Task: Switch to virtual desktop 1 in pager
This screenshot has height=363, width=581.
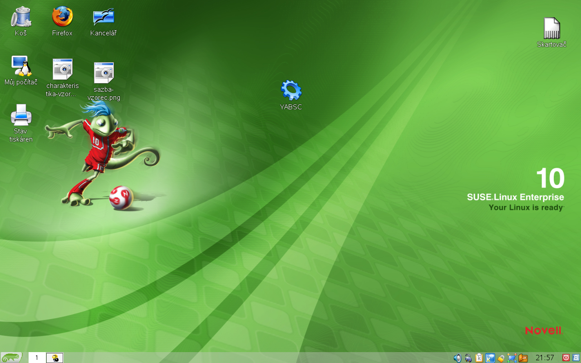Action: pyautogui.click(x=37, y=358)
